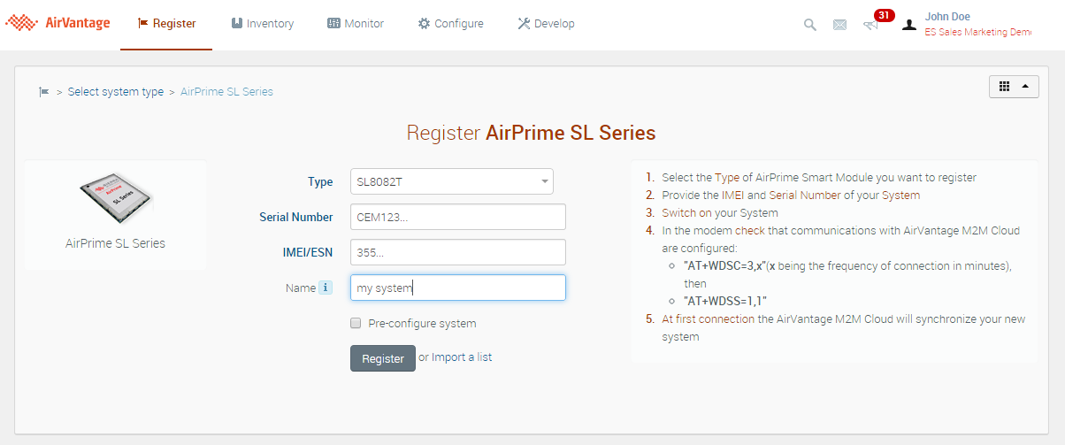1065x445 pixels.
Task: Click the AirVantage logo
Action: point(57,23)
